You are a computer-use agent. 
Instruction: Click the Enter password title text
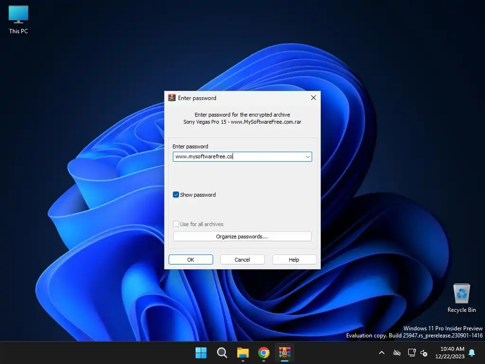(197, 98)
